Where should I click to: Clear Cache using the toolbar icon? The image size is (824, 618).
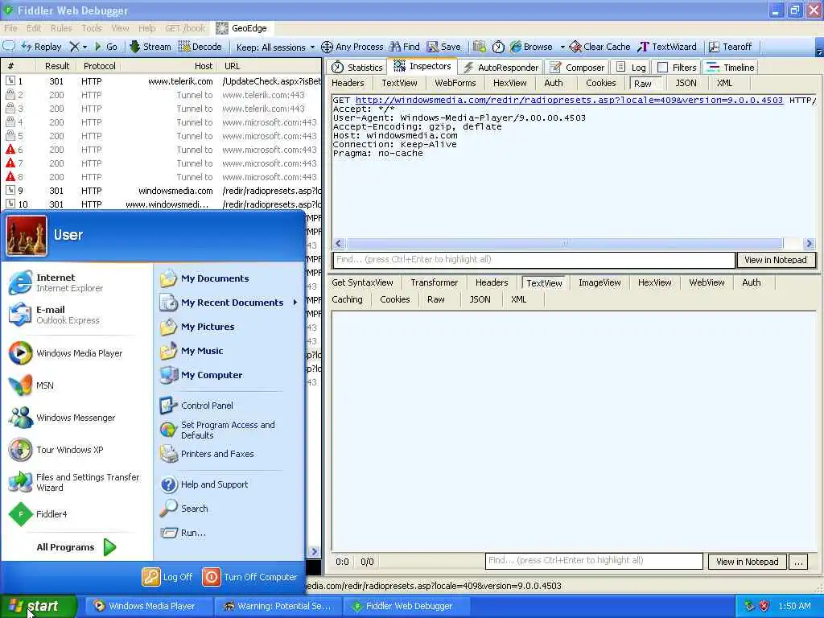[599, 47]
